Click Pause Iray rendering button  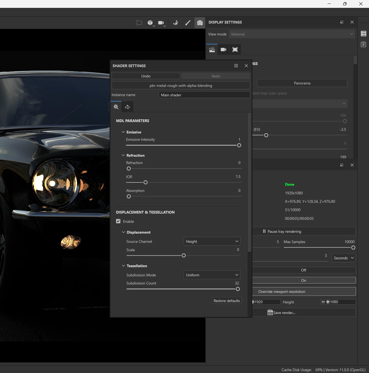click(x=304, y=231)
